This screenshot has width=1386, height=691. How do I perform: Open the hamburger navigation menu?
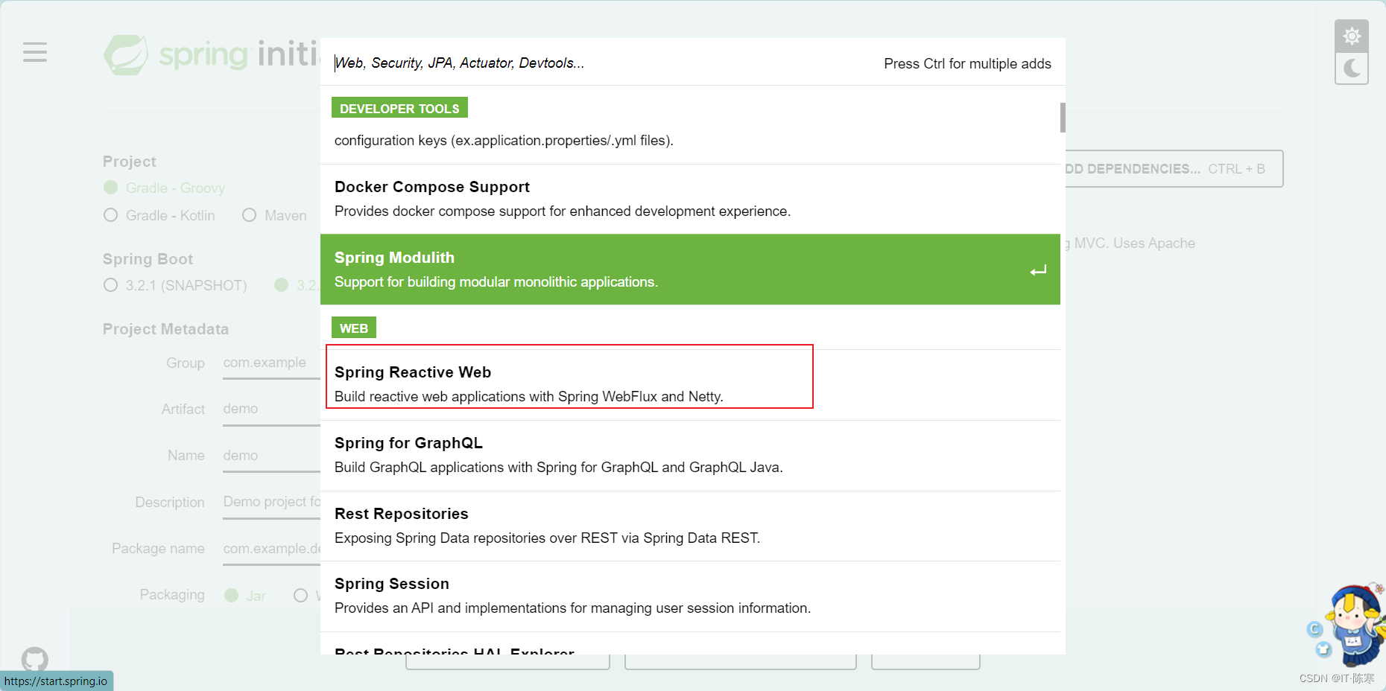click(x=34, y=52)
